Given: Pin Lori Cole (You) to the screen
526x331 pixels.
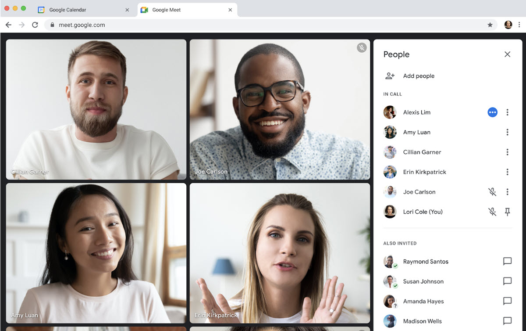Looking at the screenshot, I should pyautogui.click(x=507, y=212).
